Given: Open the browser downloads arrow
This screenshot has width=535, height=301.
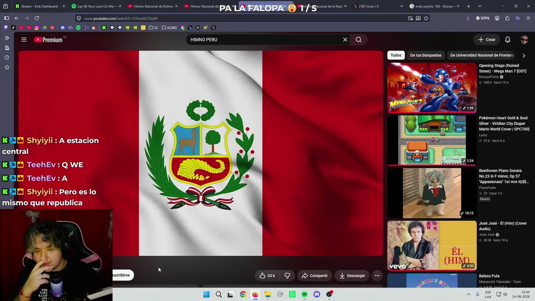Looking at the screenshot, I should click(x=468, y=18).
